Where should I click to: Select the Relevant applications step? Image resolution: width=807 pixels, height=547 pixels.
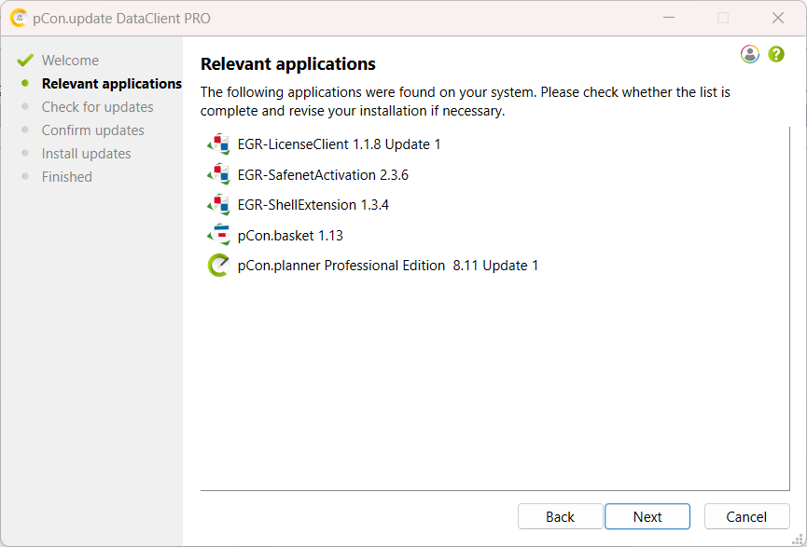pos(112,83)
